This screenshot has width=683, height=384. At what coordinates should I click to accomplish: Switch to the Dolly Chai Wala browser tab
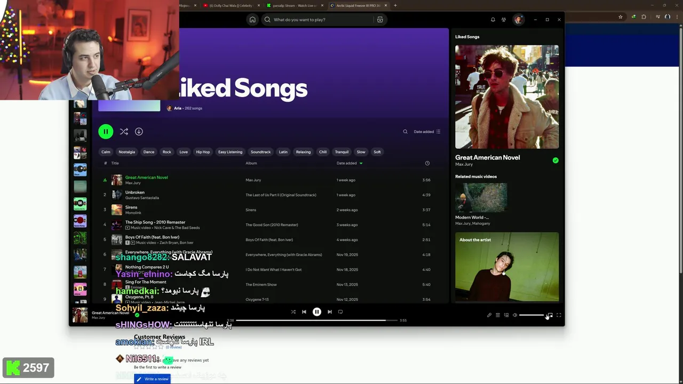(231, 5)
